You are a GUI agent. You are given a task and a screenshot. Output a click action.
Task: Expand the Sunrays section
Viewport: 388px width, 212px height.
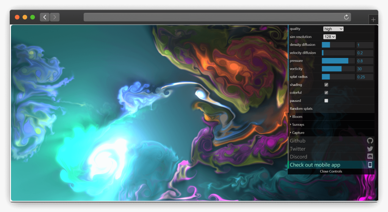pos(298,125)
